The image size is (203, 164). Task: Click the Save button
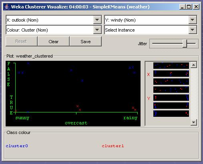[86, 42]
